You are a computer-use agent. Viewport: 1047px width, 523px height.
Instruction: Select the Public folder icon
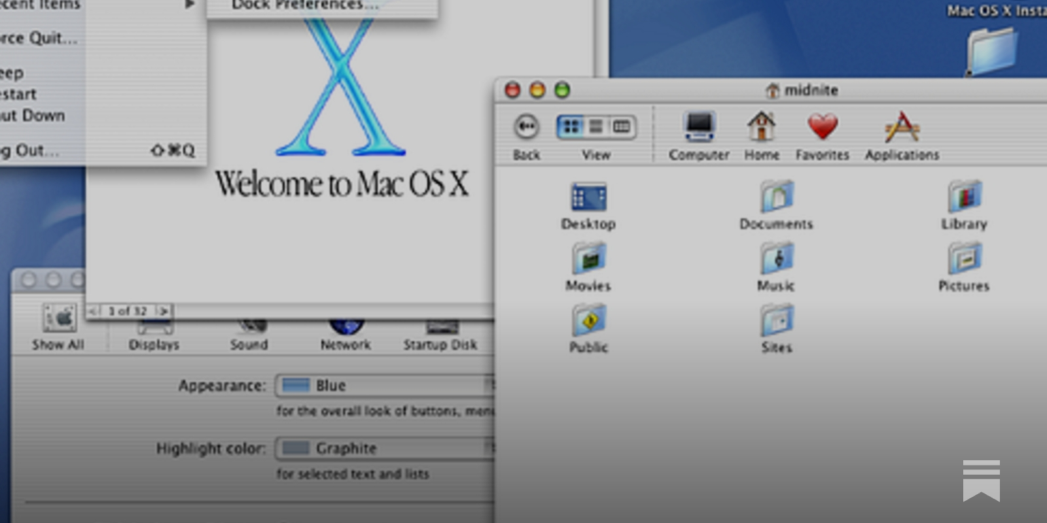pyautogui.click(x=588, y=320)
